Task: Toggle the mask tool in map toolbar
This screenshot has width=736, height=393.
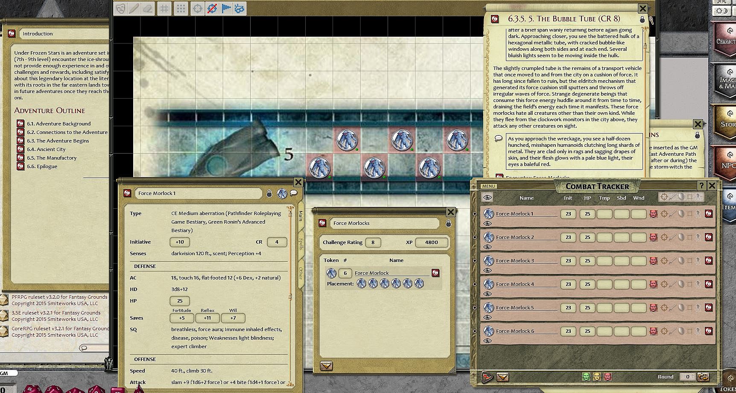Action: coord(121,9)
